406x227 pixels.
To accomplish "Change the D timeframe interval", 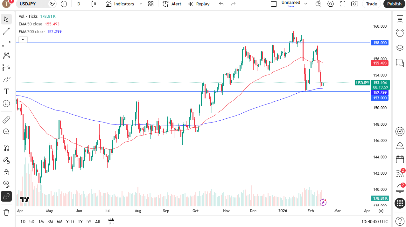I will (79, 4).
